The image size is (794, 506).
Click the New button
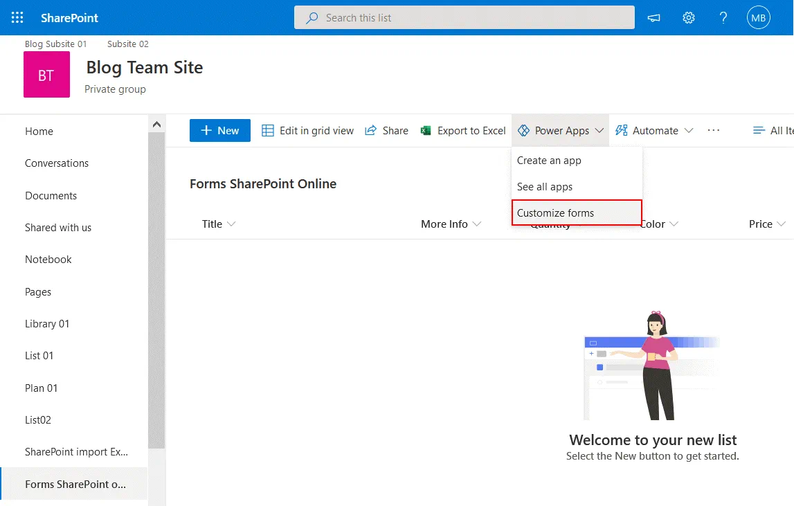(x=219, y=131)
